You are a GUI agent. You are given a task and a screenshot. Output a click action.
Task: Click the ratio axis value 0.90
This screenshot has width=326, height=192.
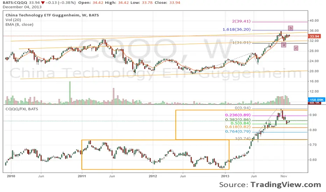pos(313,115)
